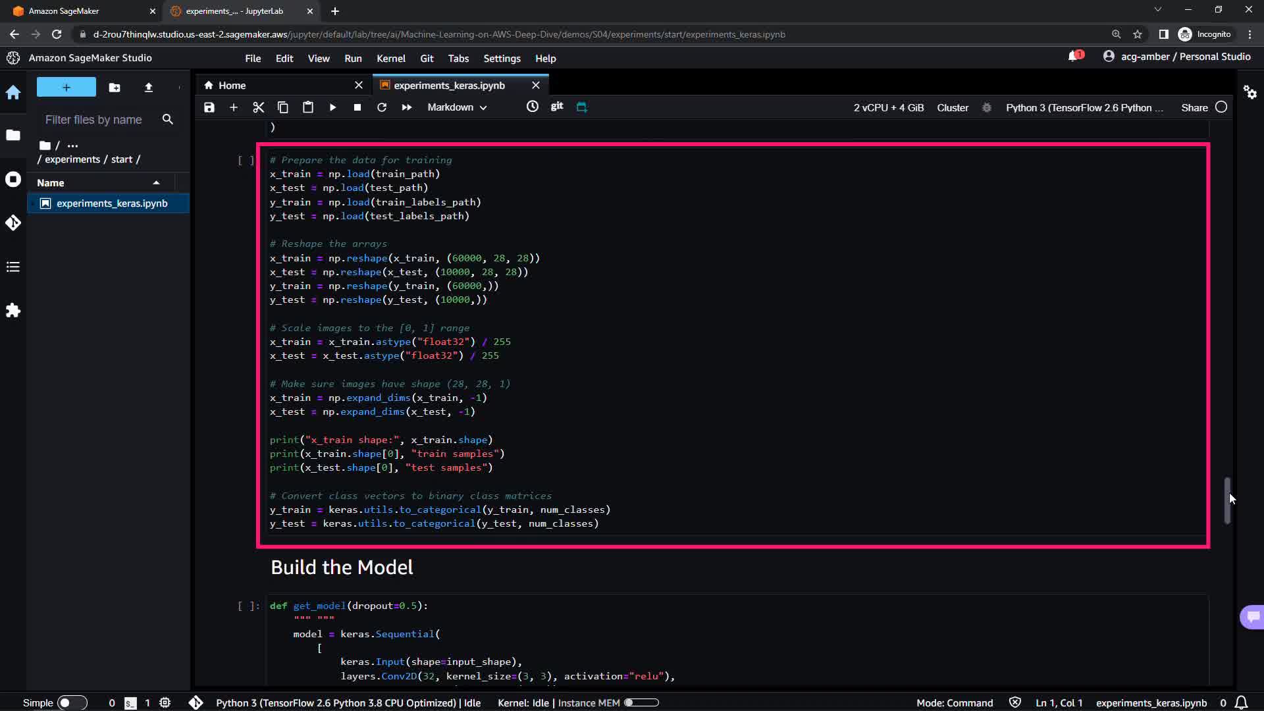Open the Running Terminals and Kernels sidebar icon
The width and height of the screenshot is (1264, 711).
(13, 180)
